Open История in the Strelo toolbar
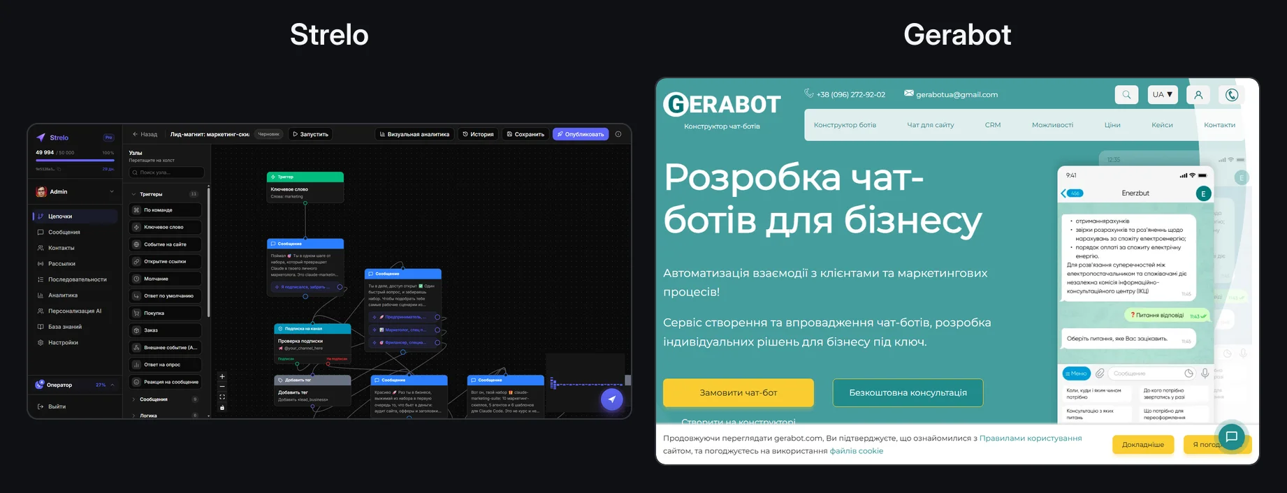 tap(478, 134)
